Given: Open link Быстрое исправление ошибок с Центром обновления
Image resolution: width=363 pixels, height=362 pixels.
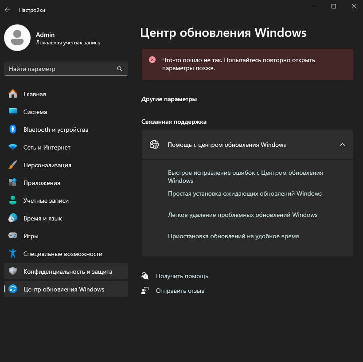Looking at the screenshot, I should click(x=246, y=177).
